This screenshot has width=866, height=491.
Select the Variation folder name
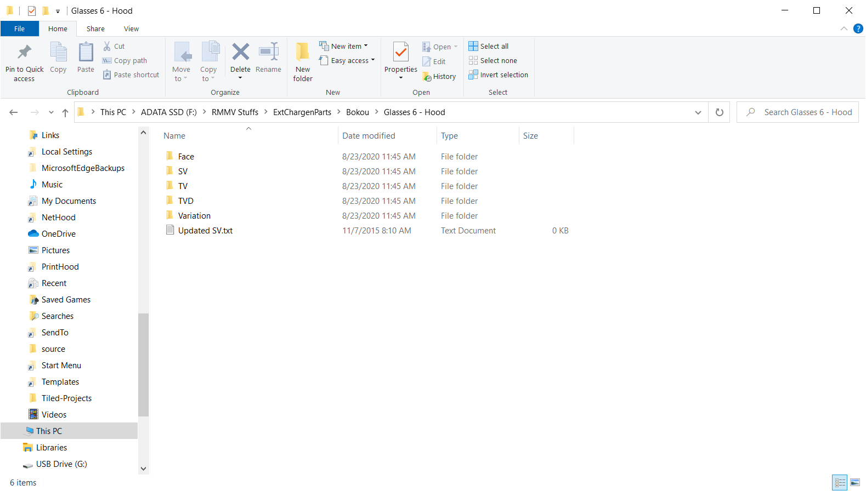[x=194, y=216]
